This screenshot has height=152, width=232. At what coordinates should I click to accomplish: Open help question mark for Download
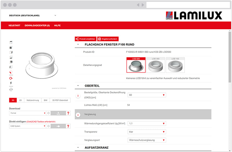68,113
